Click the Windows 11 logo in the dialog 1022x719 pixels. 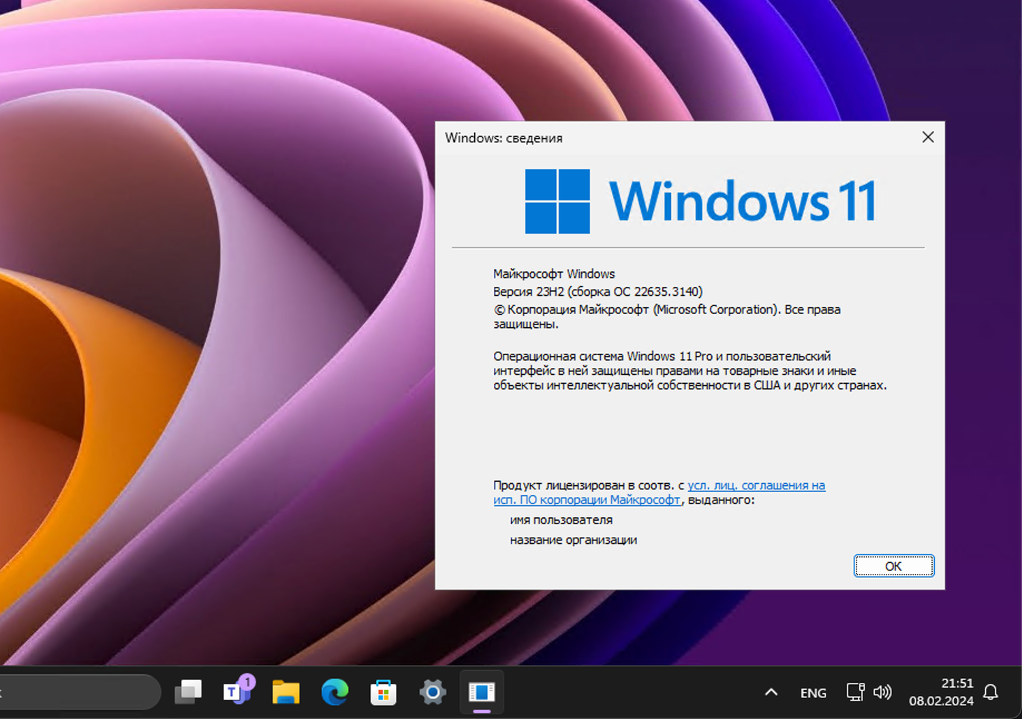pyautogui.click(x=743, y=200)
